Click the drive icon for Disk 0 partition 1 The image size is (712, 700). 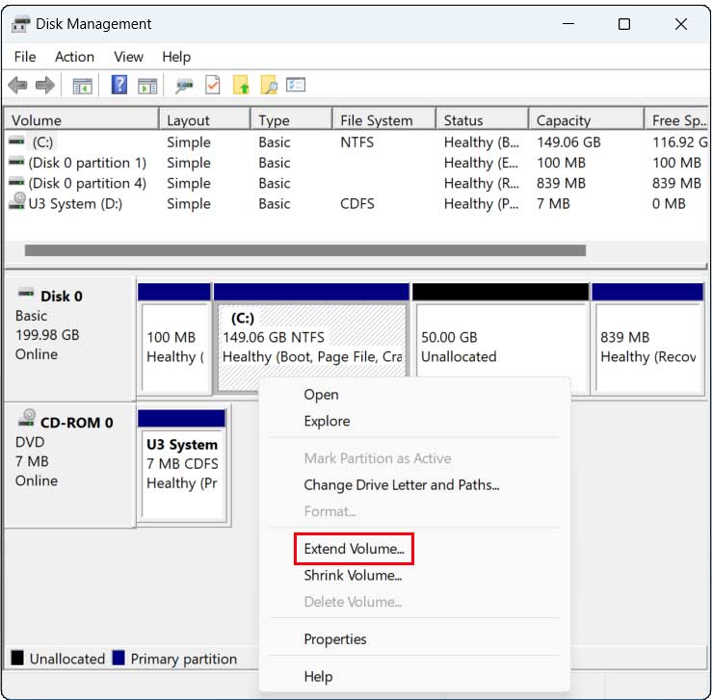point(16,162)
